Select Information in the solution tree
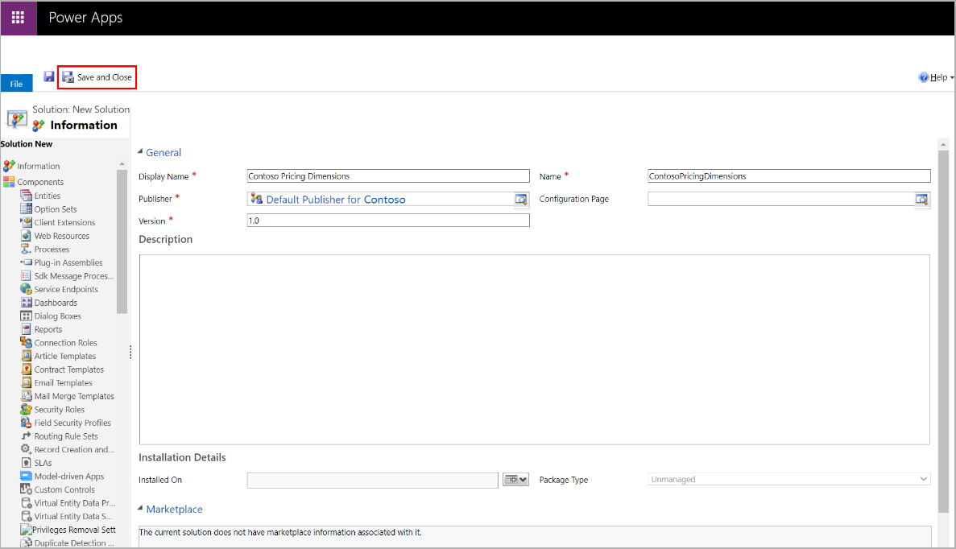 click(38, 166)
